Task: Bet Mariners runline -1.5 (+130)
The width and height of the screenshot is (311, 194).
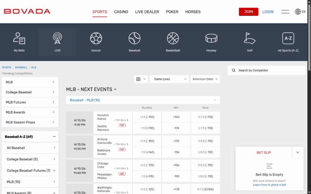Action: [147, 128]
